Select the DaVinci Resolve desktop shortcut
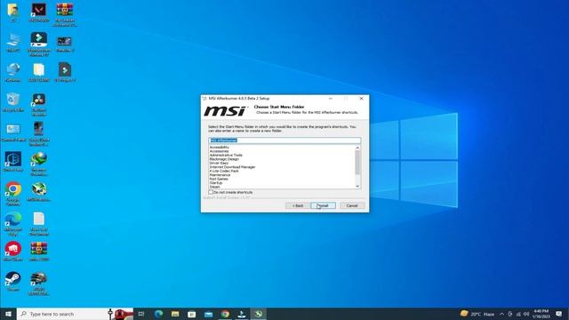This screenshot has height=320, width=569. pyautogui.click(x=39, y=105)
